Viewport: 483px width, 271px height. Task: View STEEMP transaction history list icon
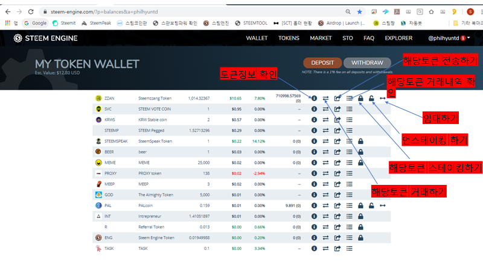pos(349,131)
